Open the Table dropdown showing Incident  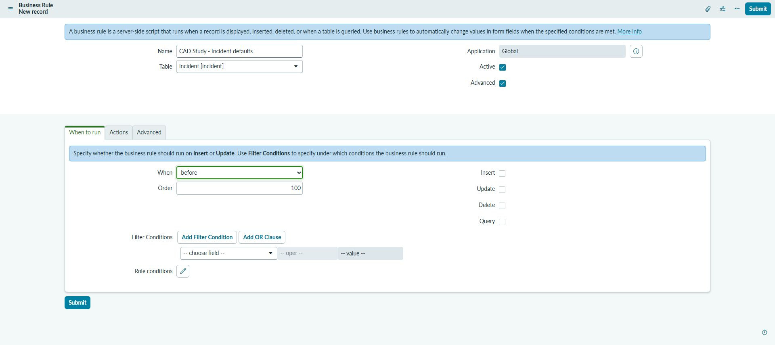[x=239, y=67]
